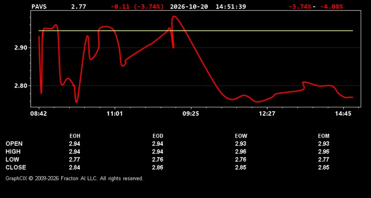The image size is (371, 198).
Task: Click the EOM close value 2.85
Action: pyautogui.click(x=324, y=167)
